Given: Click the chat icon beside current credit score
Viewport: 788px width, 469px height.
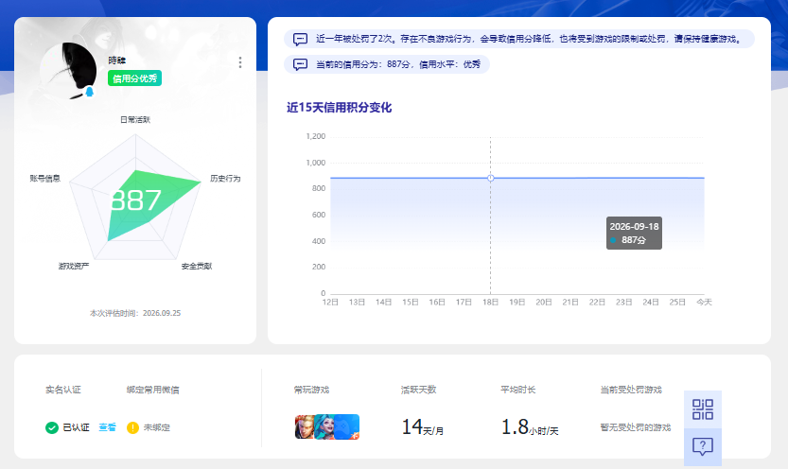Looking at the screenshot, I should tap(300, 64).
